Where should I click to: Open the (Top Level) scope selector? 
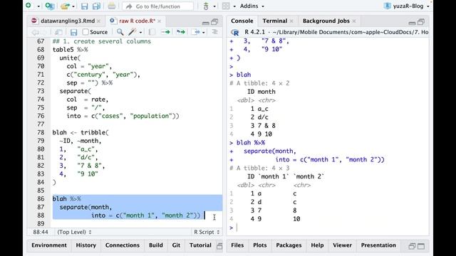[74, 233]
